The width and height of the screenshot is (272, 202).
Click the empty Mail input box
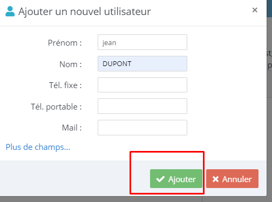point(142,127)
